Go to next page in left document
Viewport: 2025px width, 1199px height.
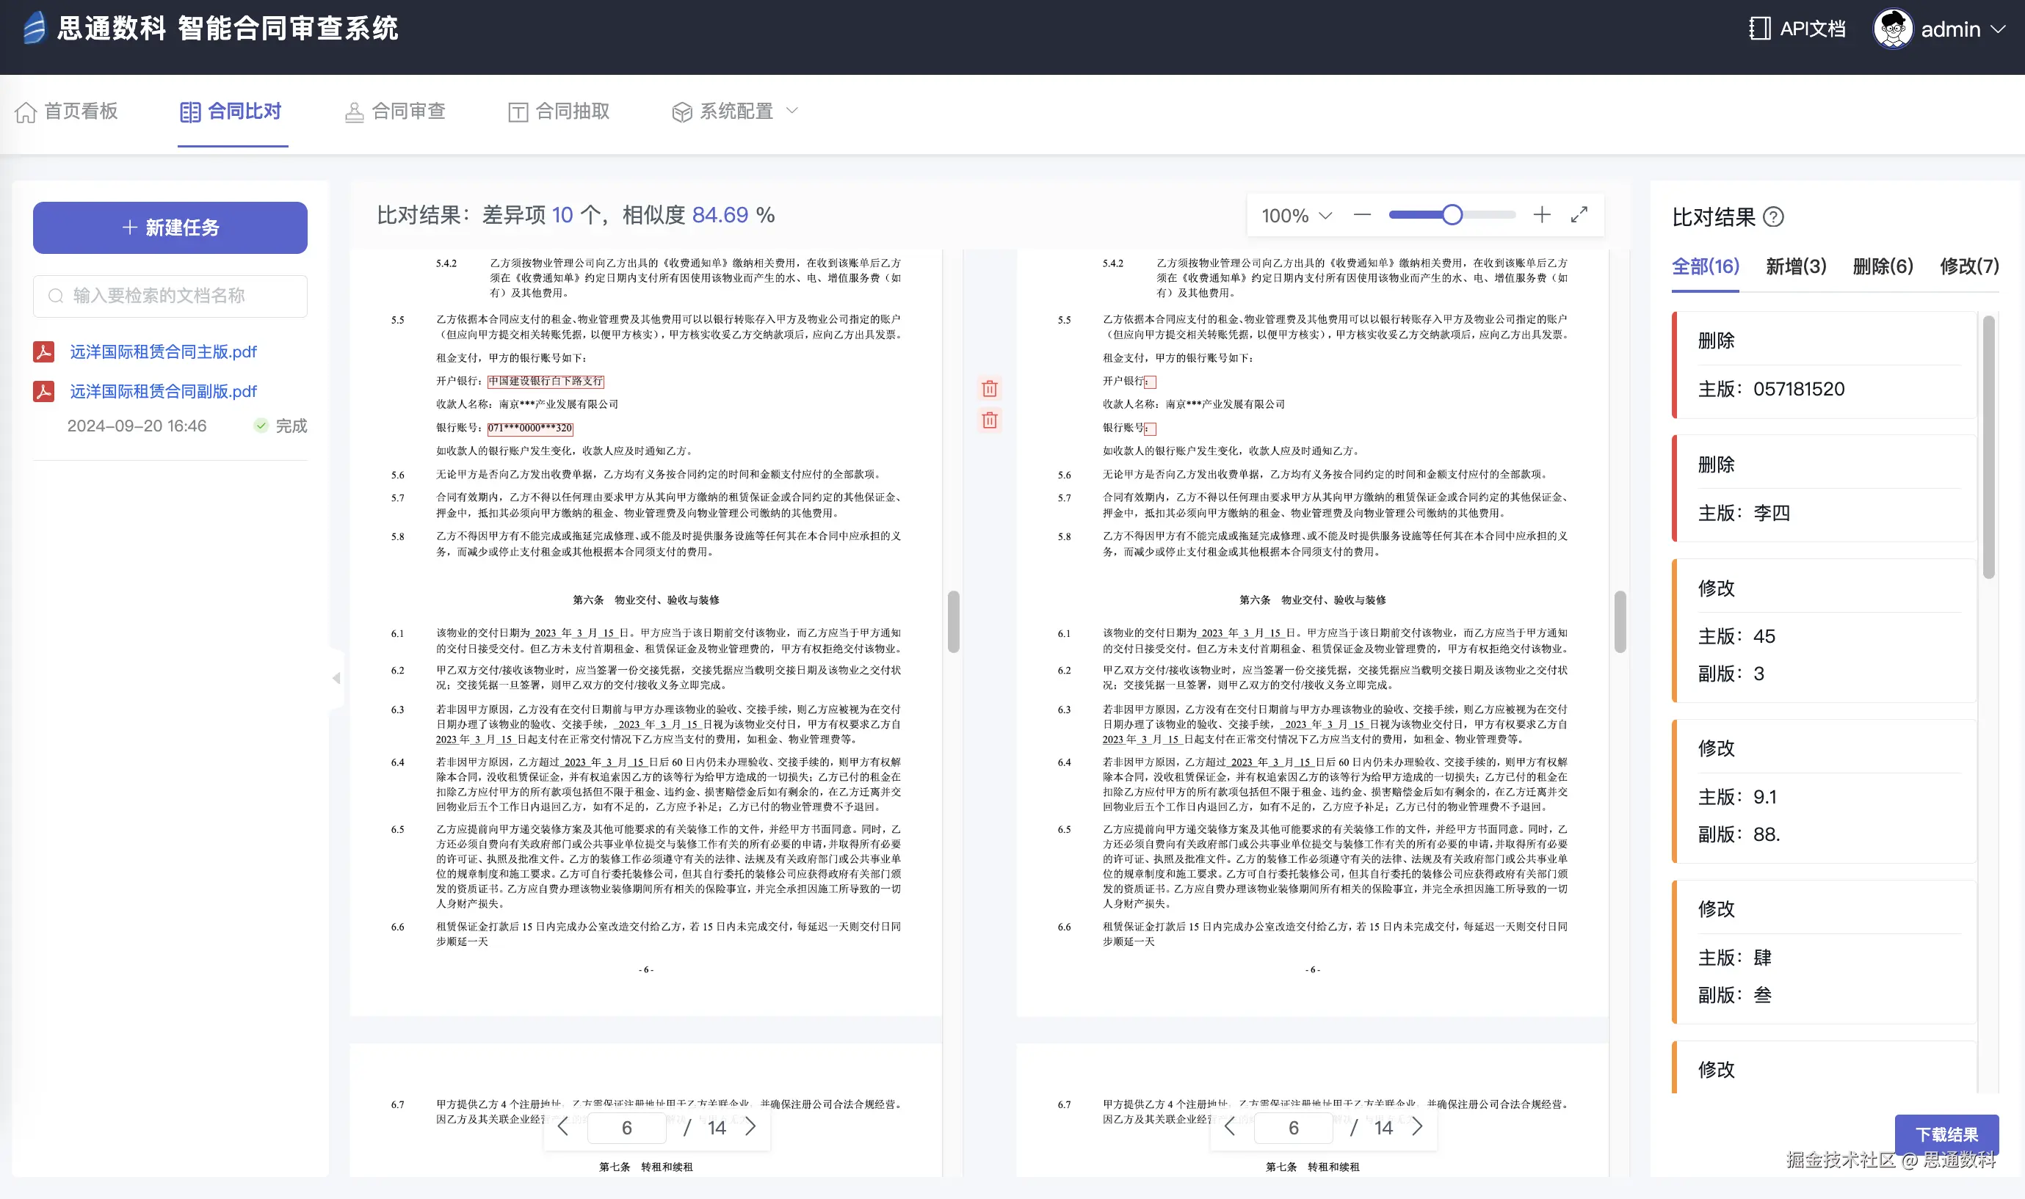coord(751,1127)
